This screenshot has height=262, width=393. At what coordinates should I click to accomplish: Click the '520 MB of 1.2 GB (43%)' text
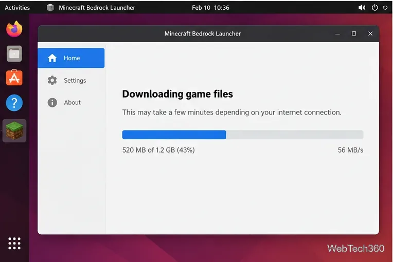click(x=158, y=150)
